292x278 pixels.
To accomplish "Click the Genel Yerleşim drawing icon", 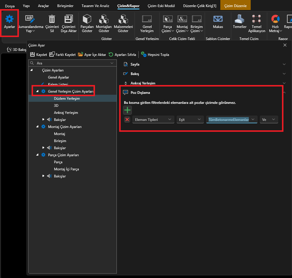I will [x=147, y=19].
